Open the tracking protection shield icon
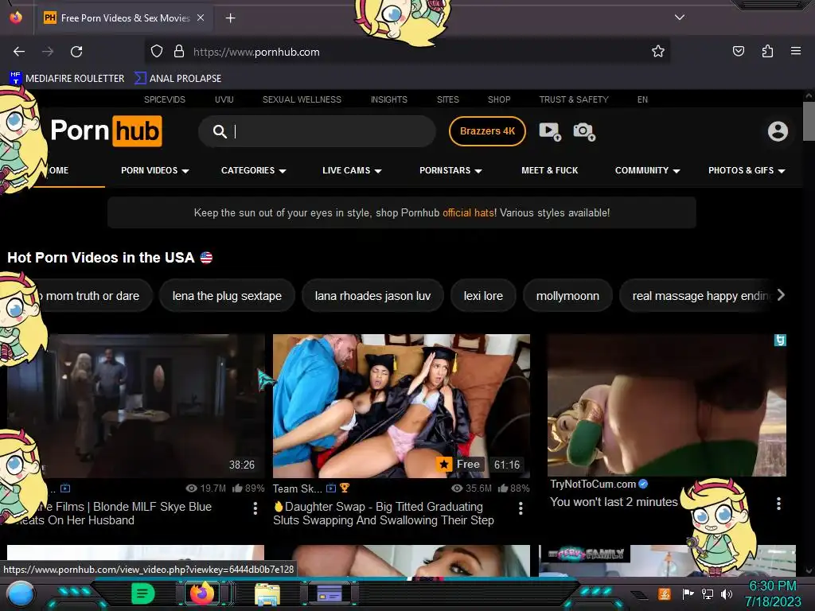This screenshot has height=611, width=815. tap(157, 51)
